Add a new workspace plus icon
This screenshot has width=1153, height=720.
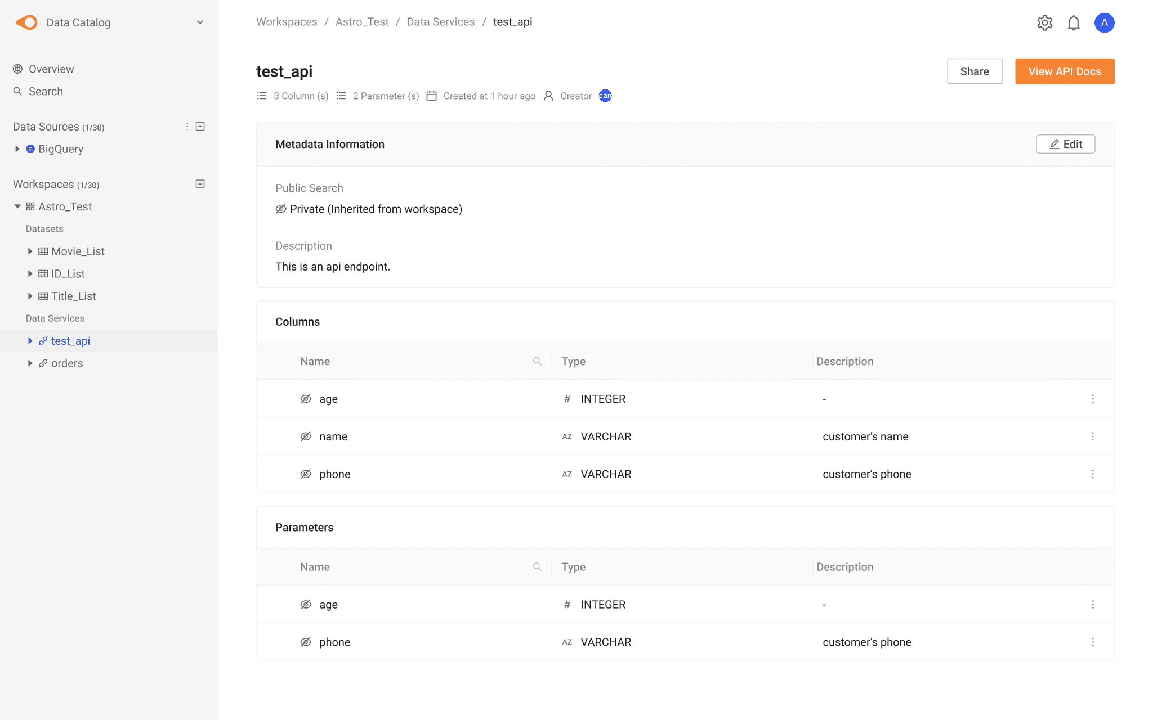200,184
